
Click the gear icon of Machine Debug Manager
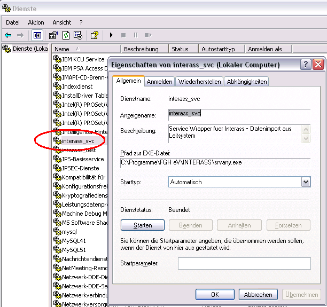57,213
